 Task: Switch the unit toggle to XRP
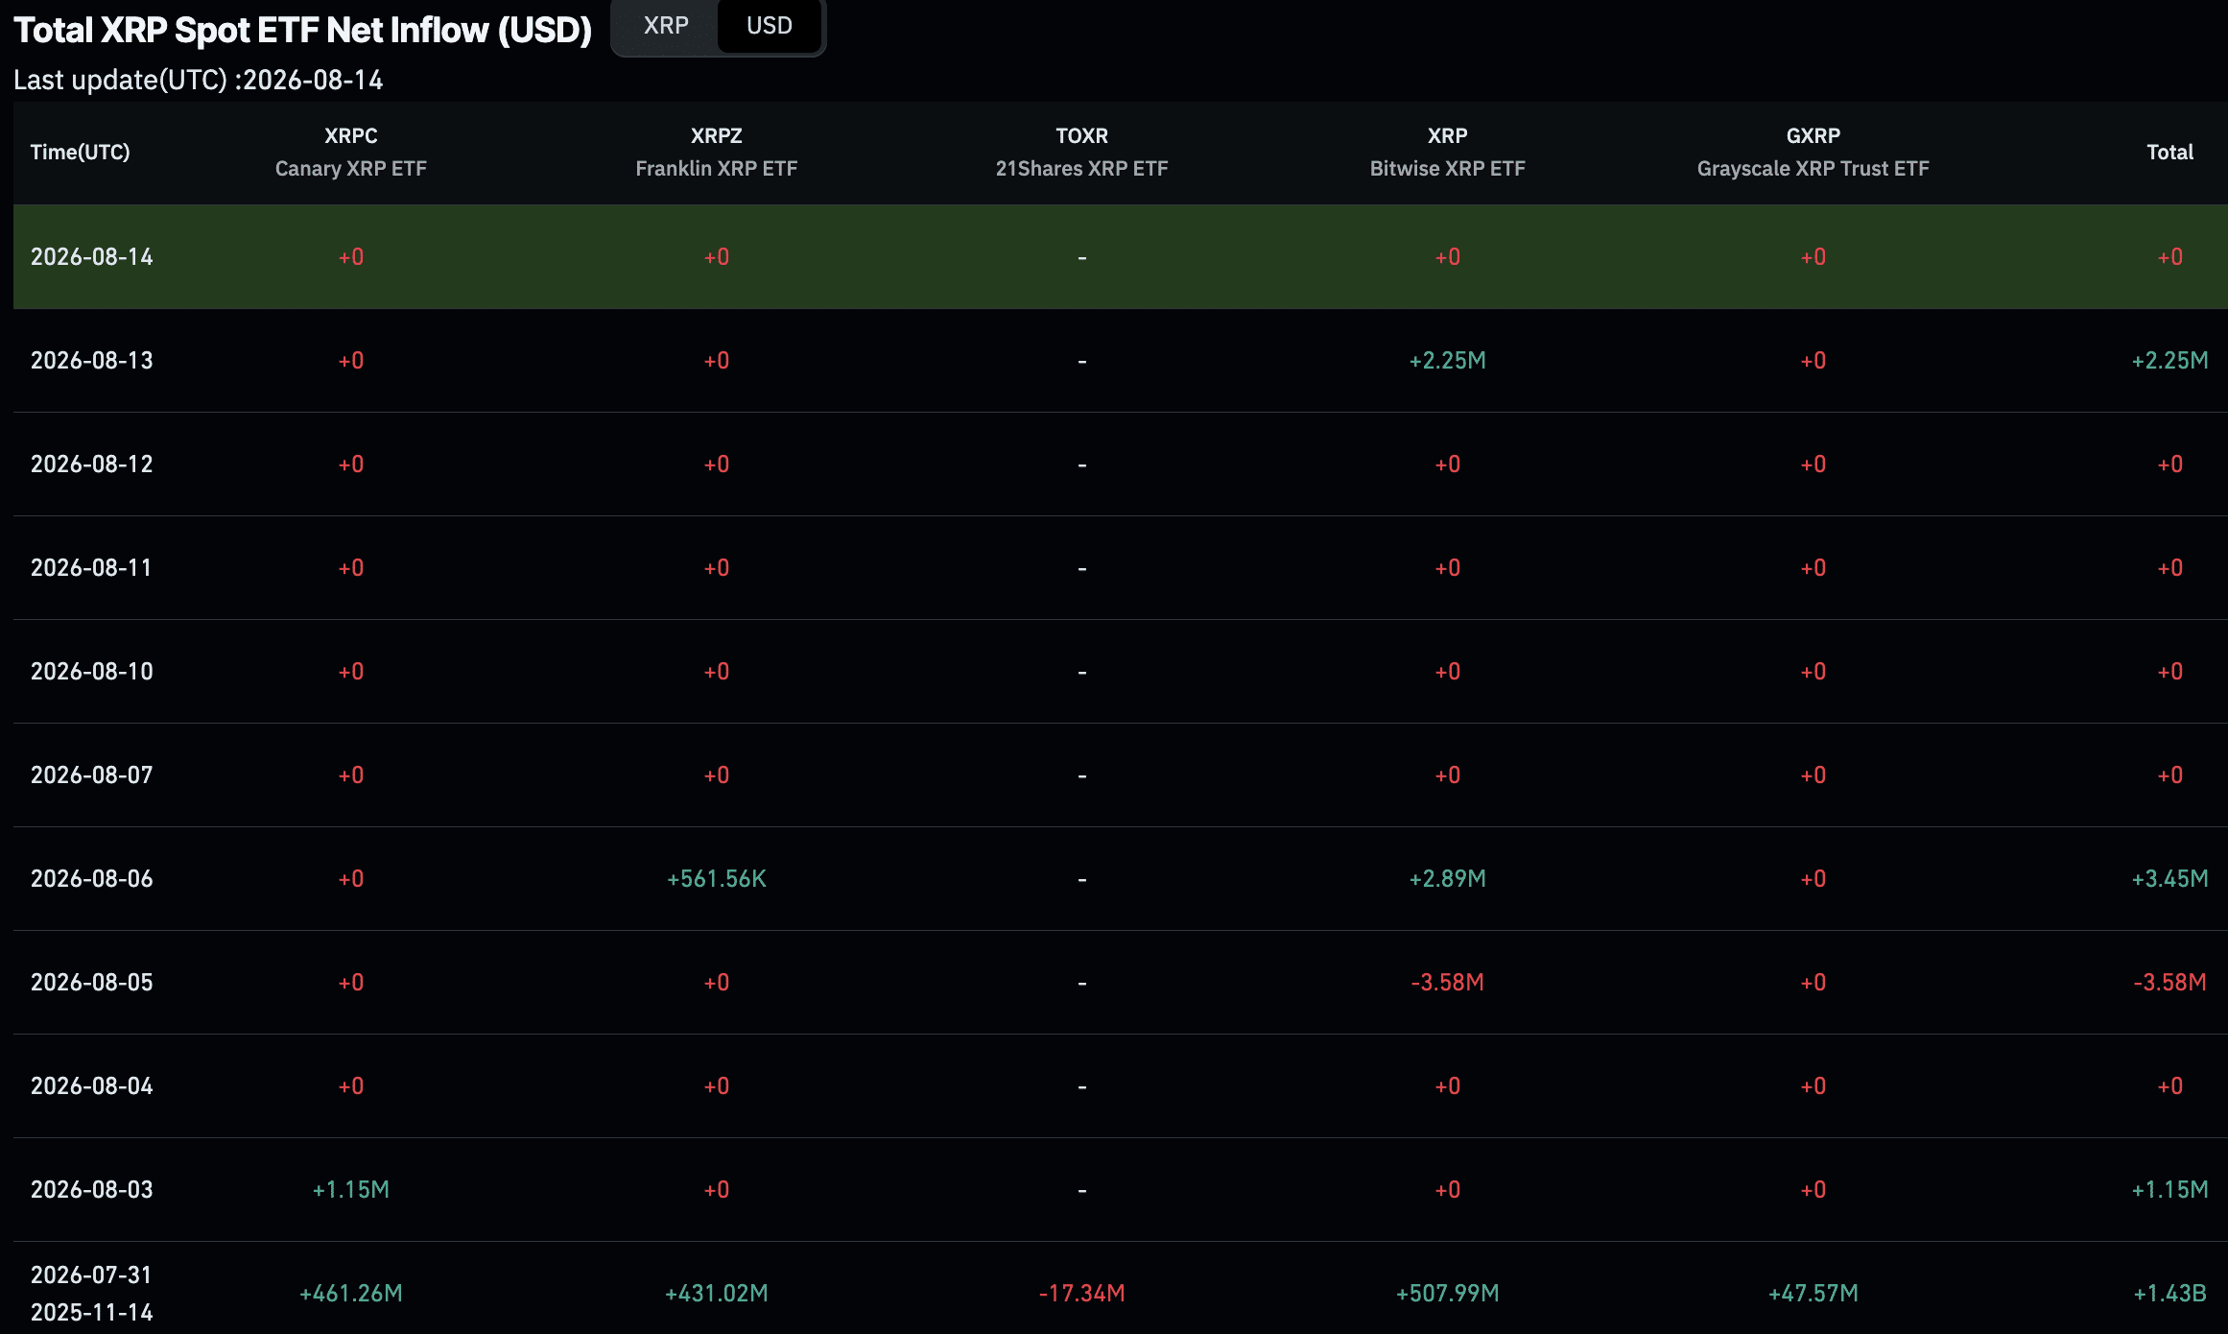tap(666, 26)
